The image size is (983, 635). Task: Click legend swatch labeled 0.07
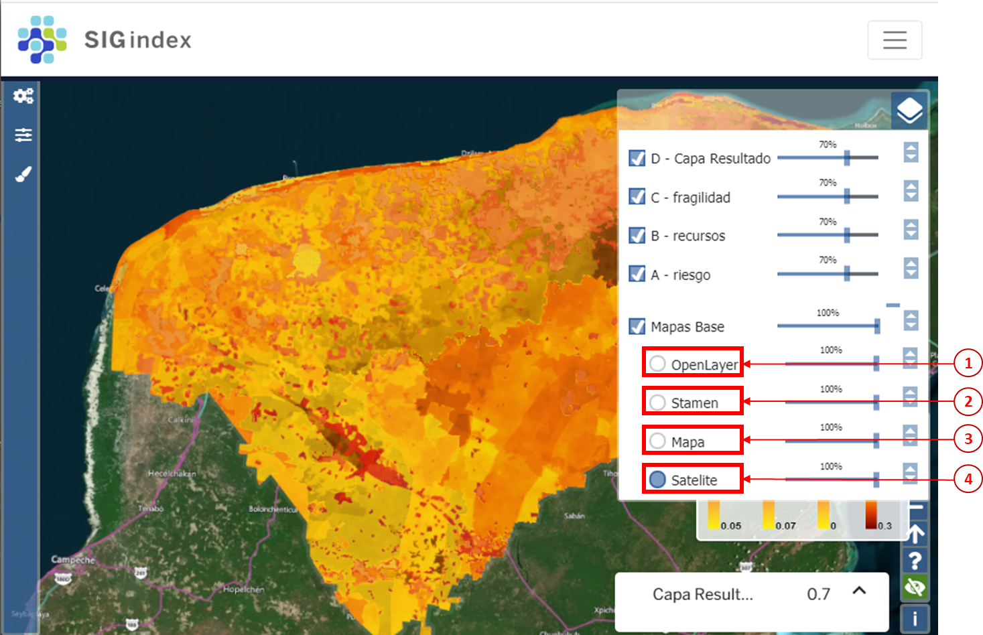tap(769, 516)
